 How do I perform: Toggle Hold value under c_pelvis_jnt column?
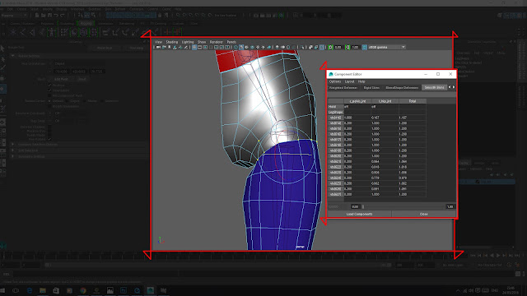[357, 106]
